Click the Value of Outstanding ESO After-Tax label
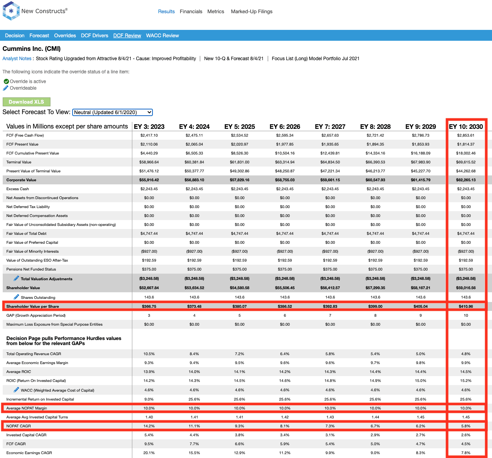 pyautogui.click(x=37, y=260)
